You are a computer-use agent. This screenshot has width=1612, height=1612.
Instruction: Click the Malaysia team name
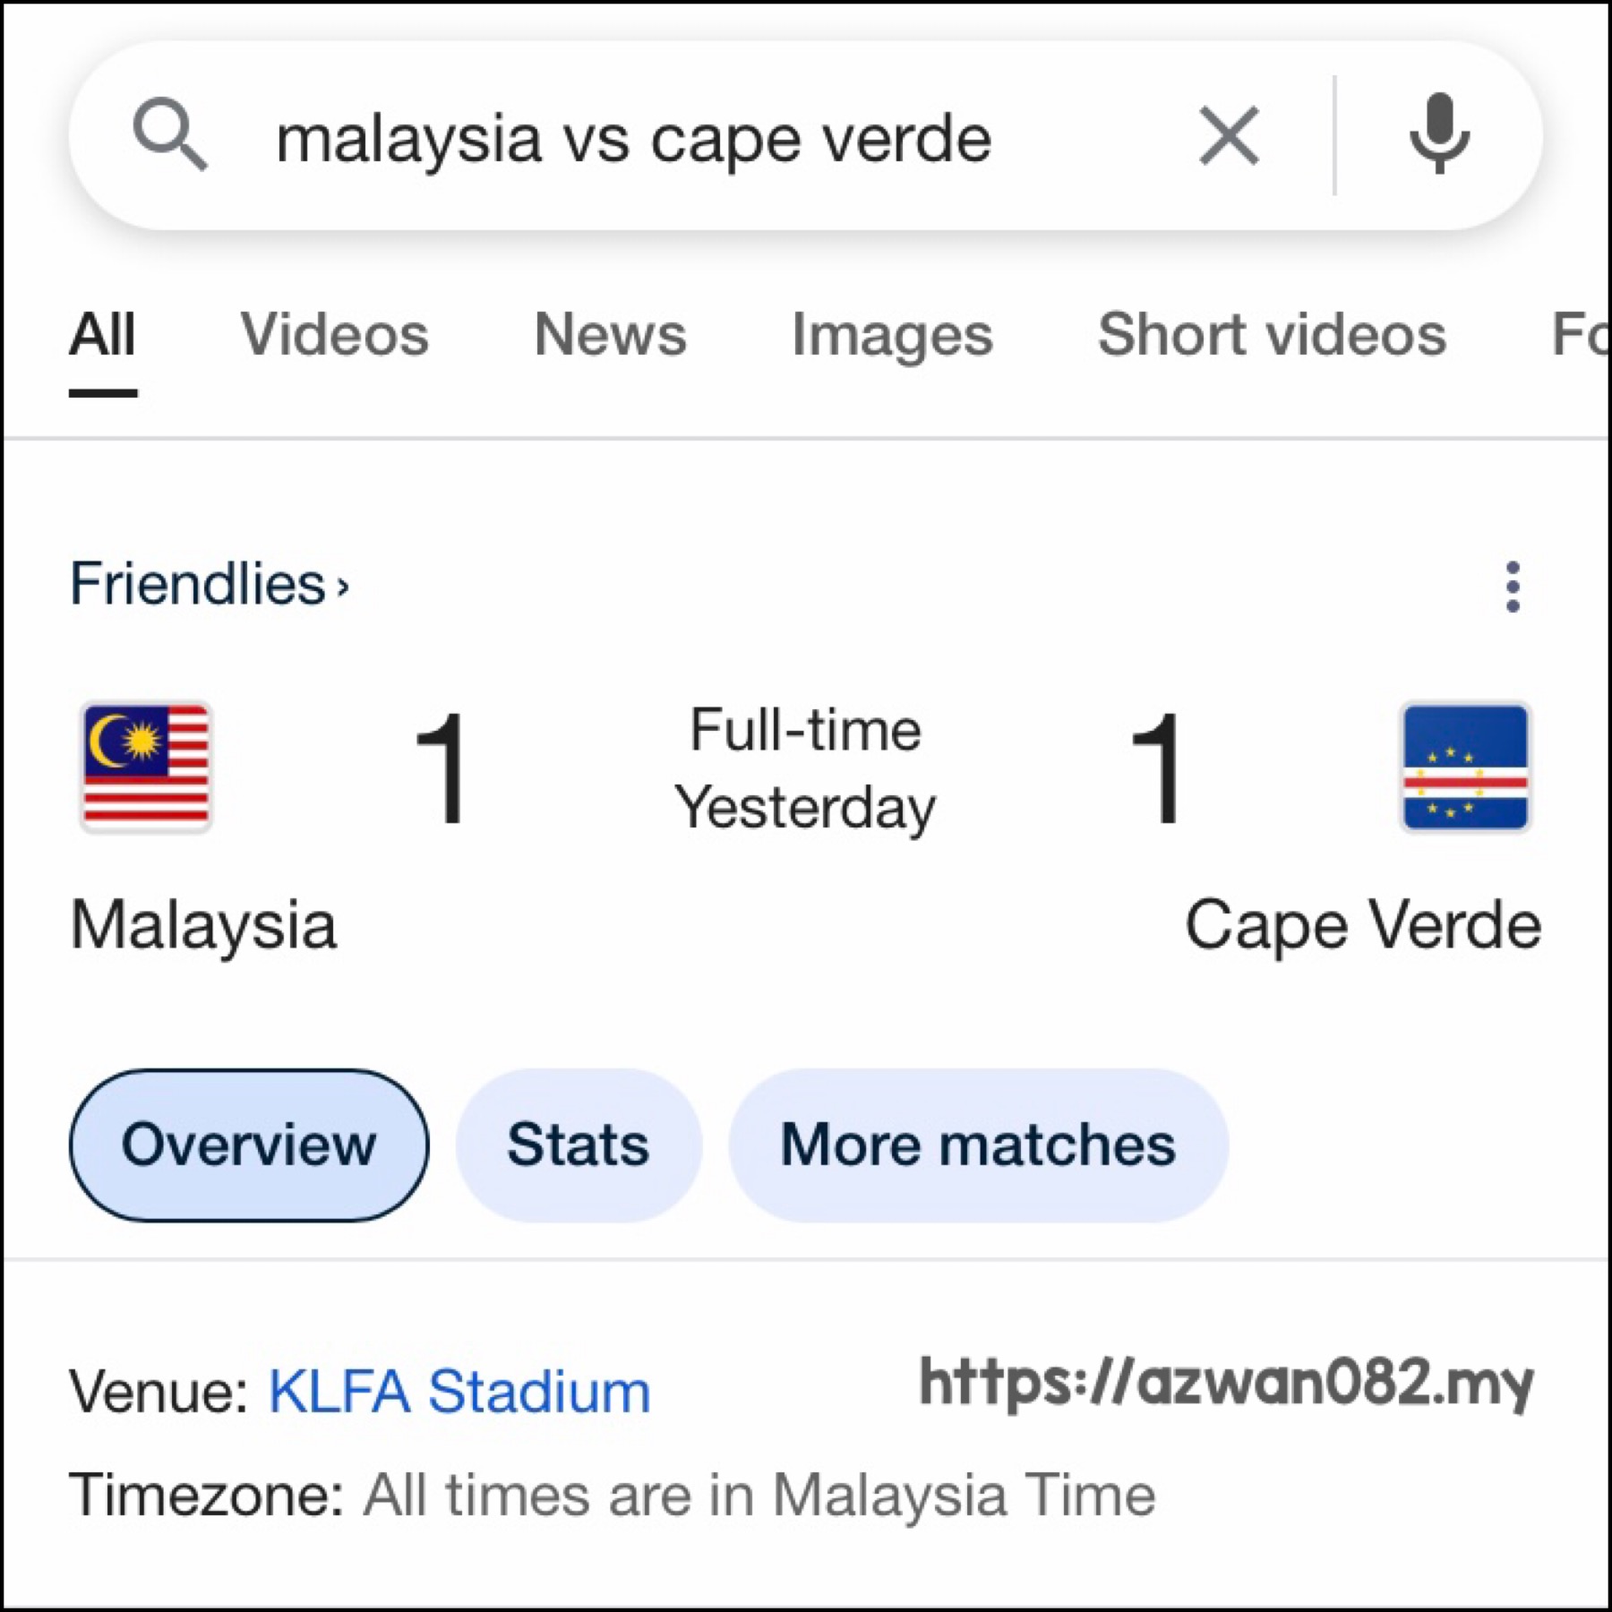point(203,925)
